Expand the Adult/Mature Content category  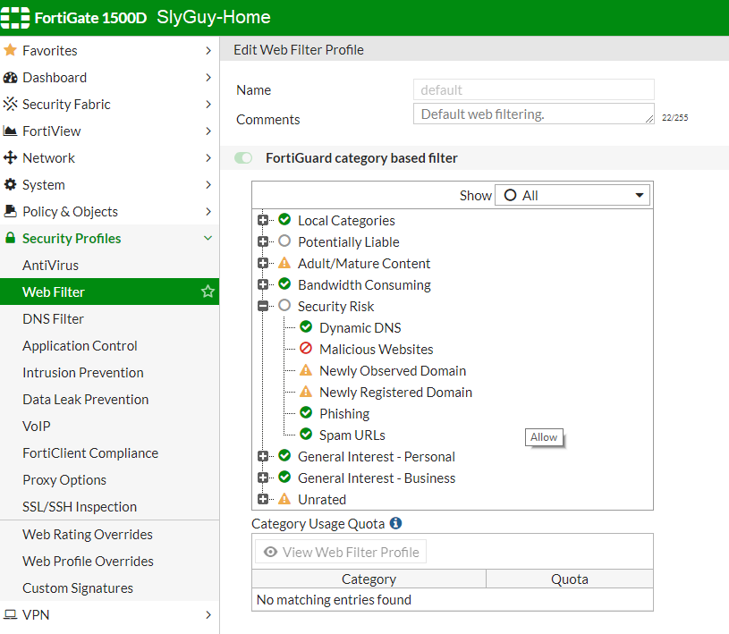click(x=263, y=263)
